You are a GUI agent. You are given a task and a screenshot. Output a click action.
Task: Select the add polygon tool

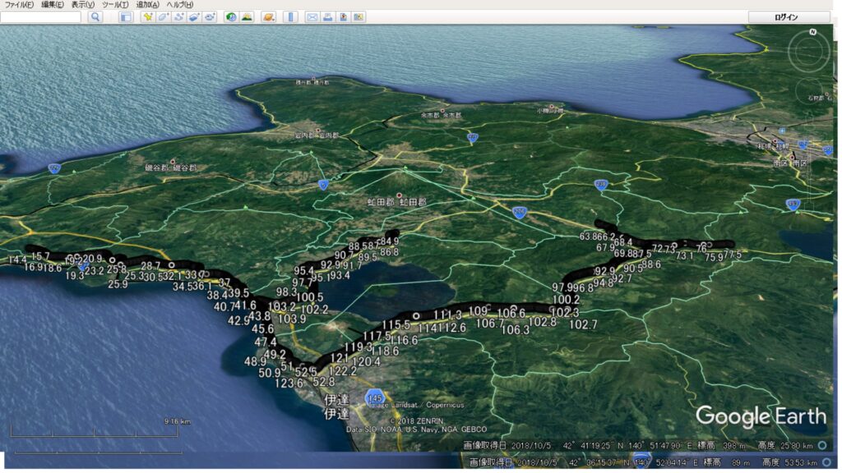[162, 17]
